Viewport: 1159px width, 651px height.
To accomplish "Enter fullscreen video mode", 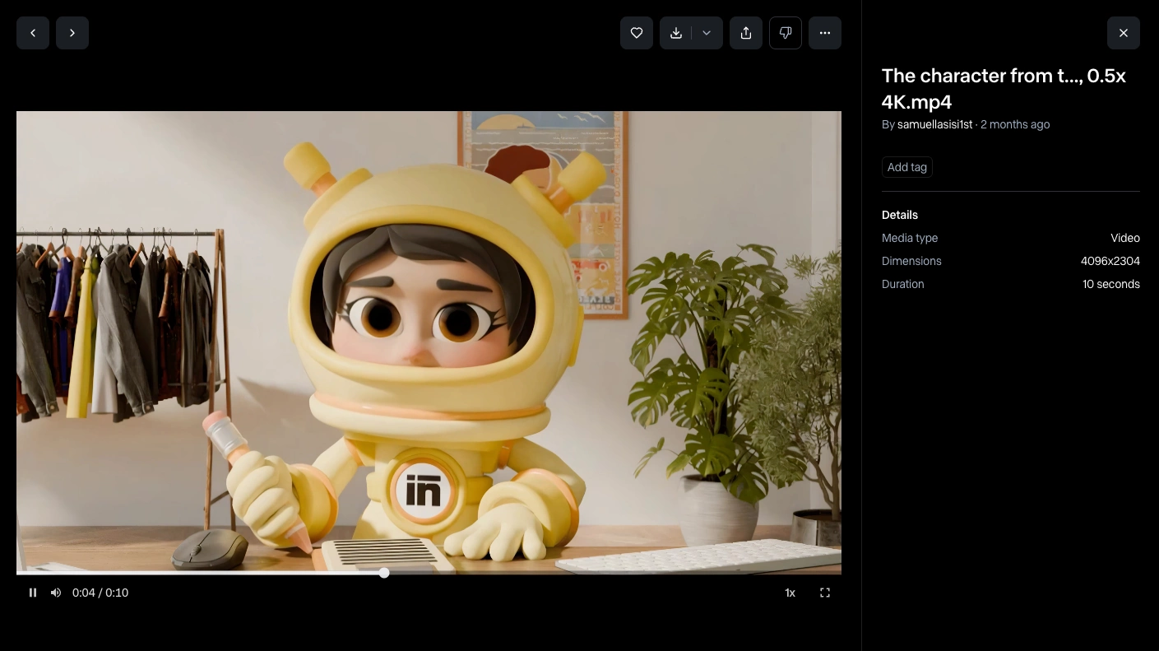I will click(x=825, y=593).
